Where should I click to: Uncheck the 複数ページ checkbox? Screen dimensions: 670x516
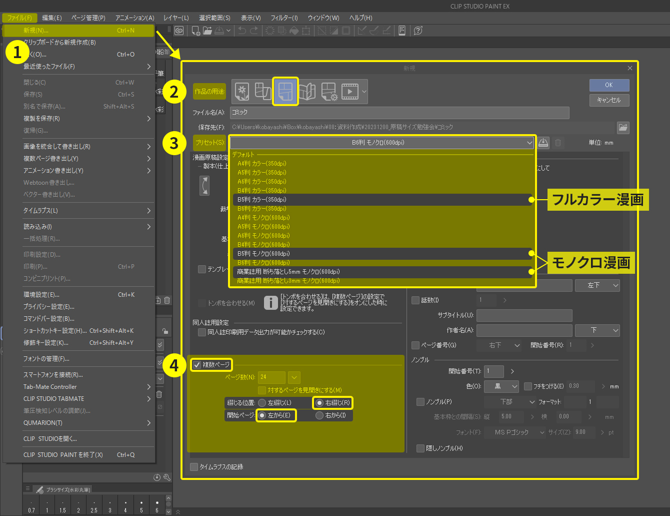[197, 364]
